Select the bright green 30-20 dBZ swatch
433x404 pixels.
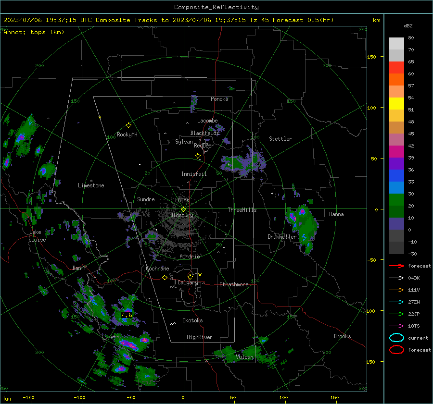(x=396, y=200)
